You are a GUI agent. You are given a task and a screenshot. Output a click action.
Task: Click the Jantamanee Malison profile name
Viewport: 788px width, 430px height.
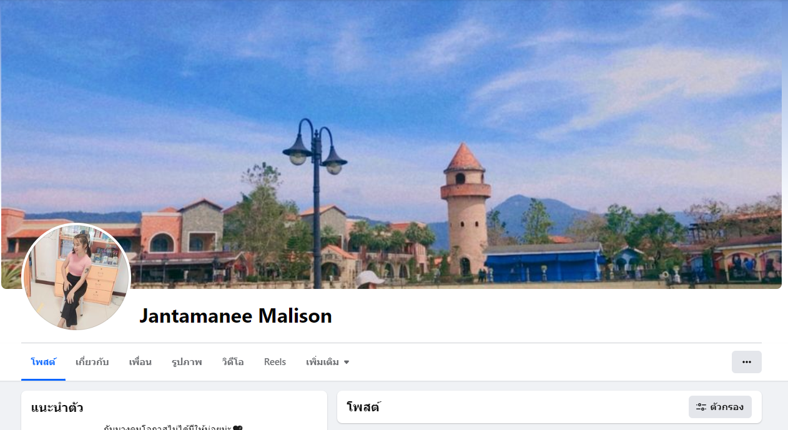(x=235, y=316)
